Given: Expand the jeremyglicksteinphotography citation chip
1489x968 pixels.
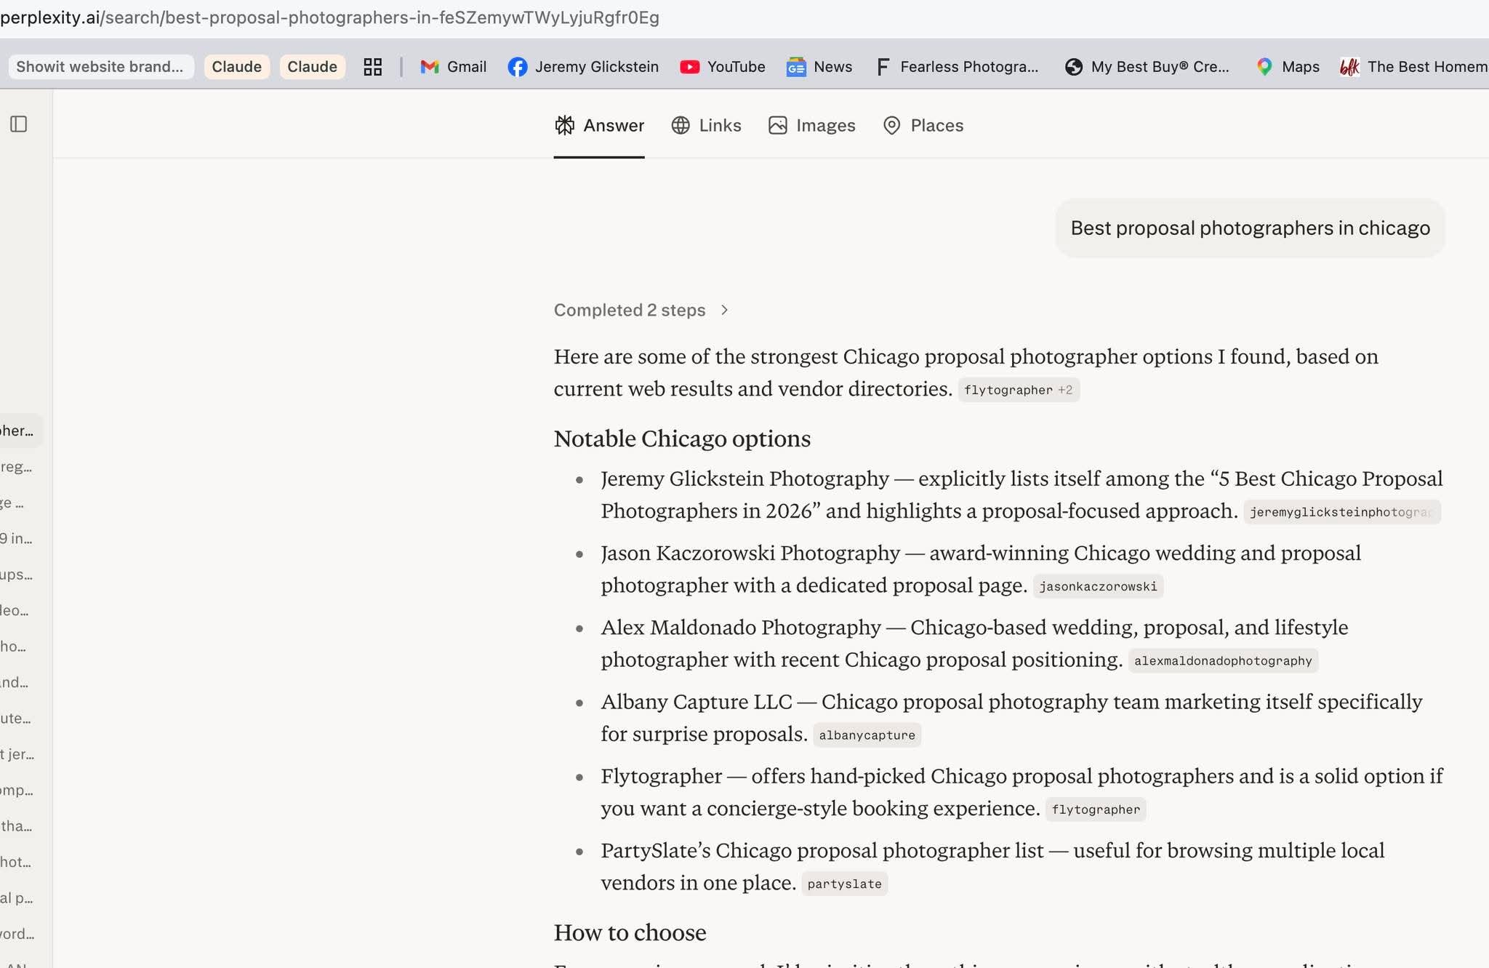Looking at the screenshot, I should pos(1340,511).
